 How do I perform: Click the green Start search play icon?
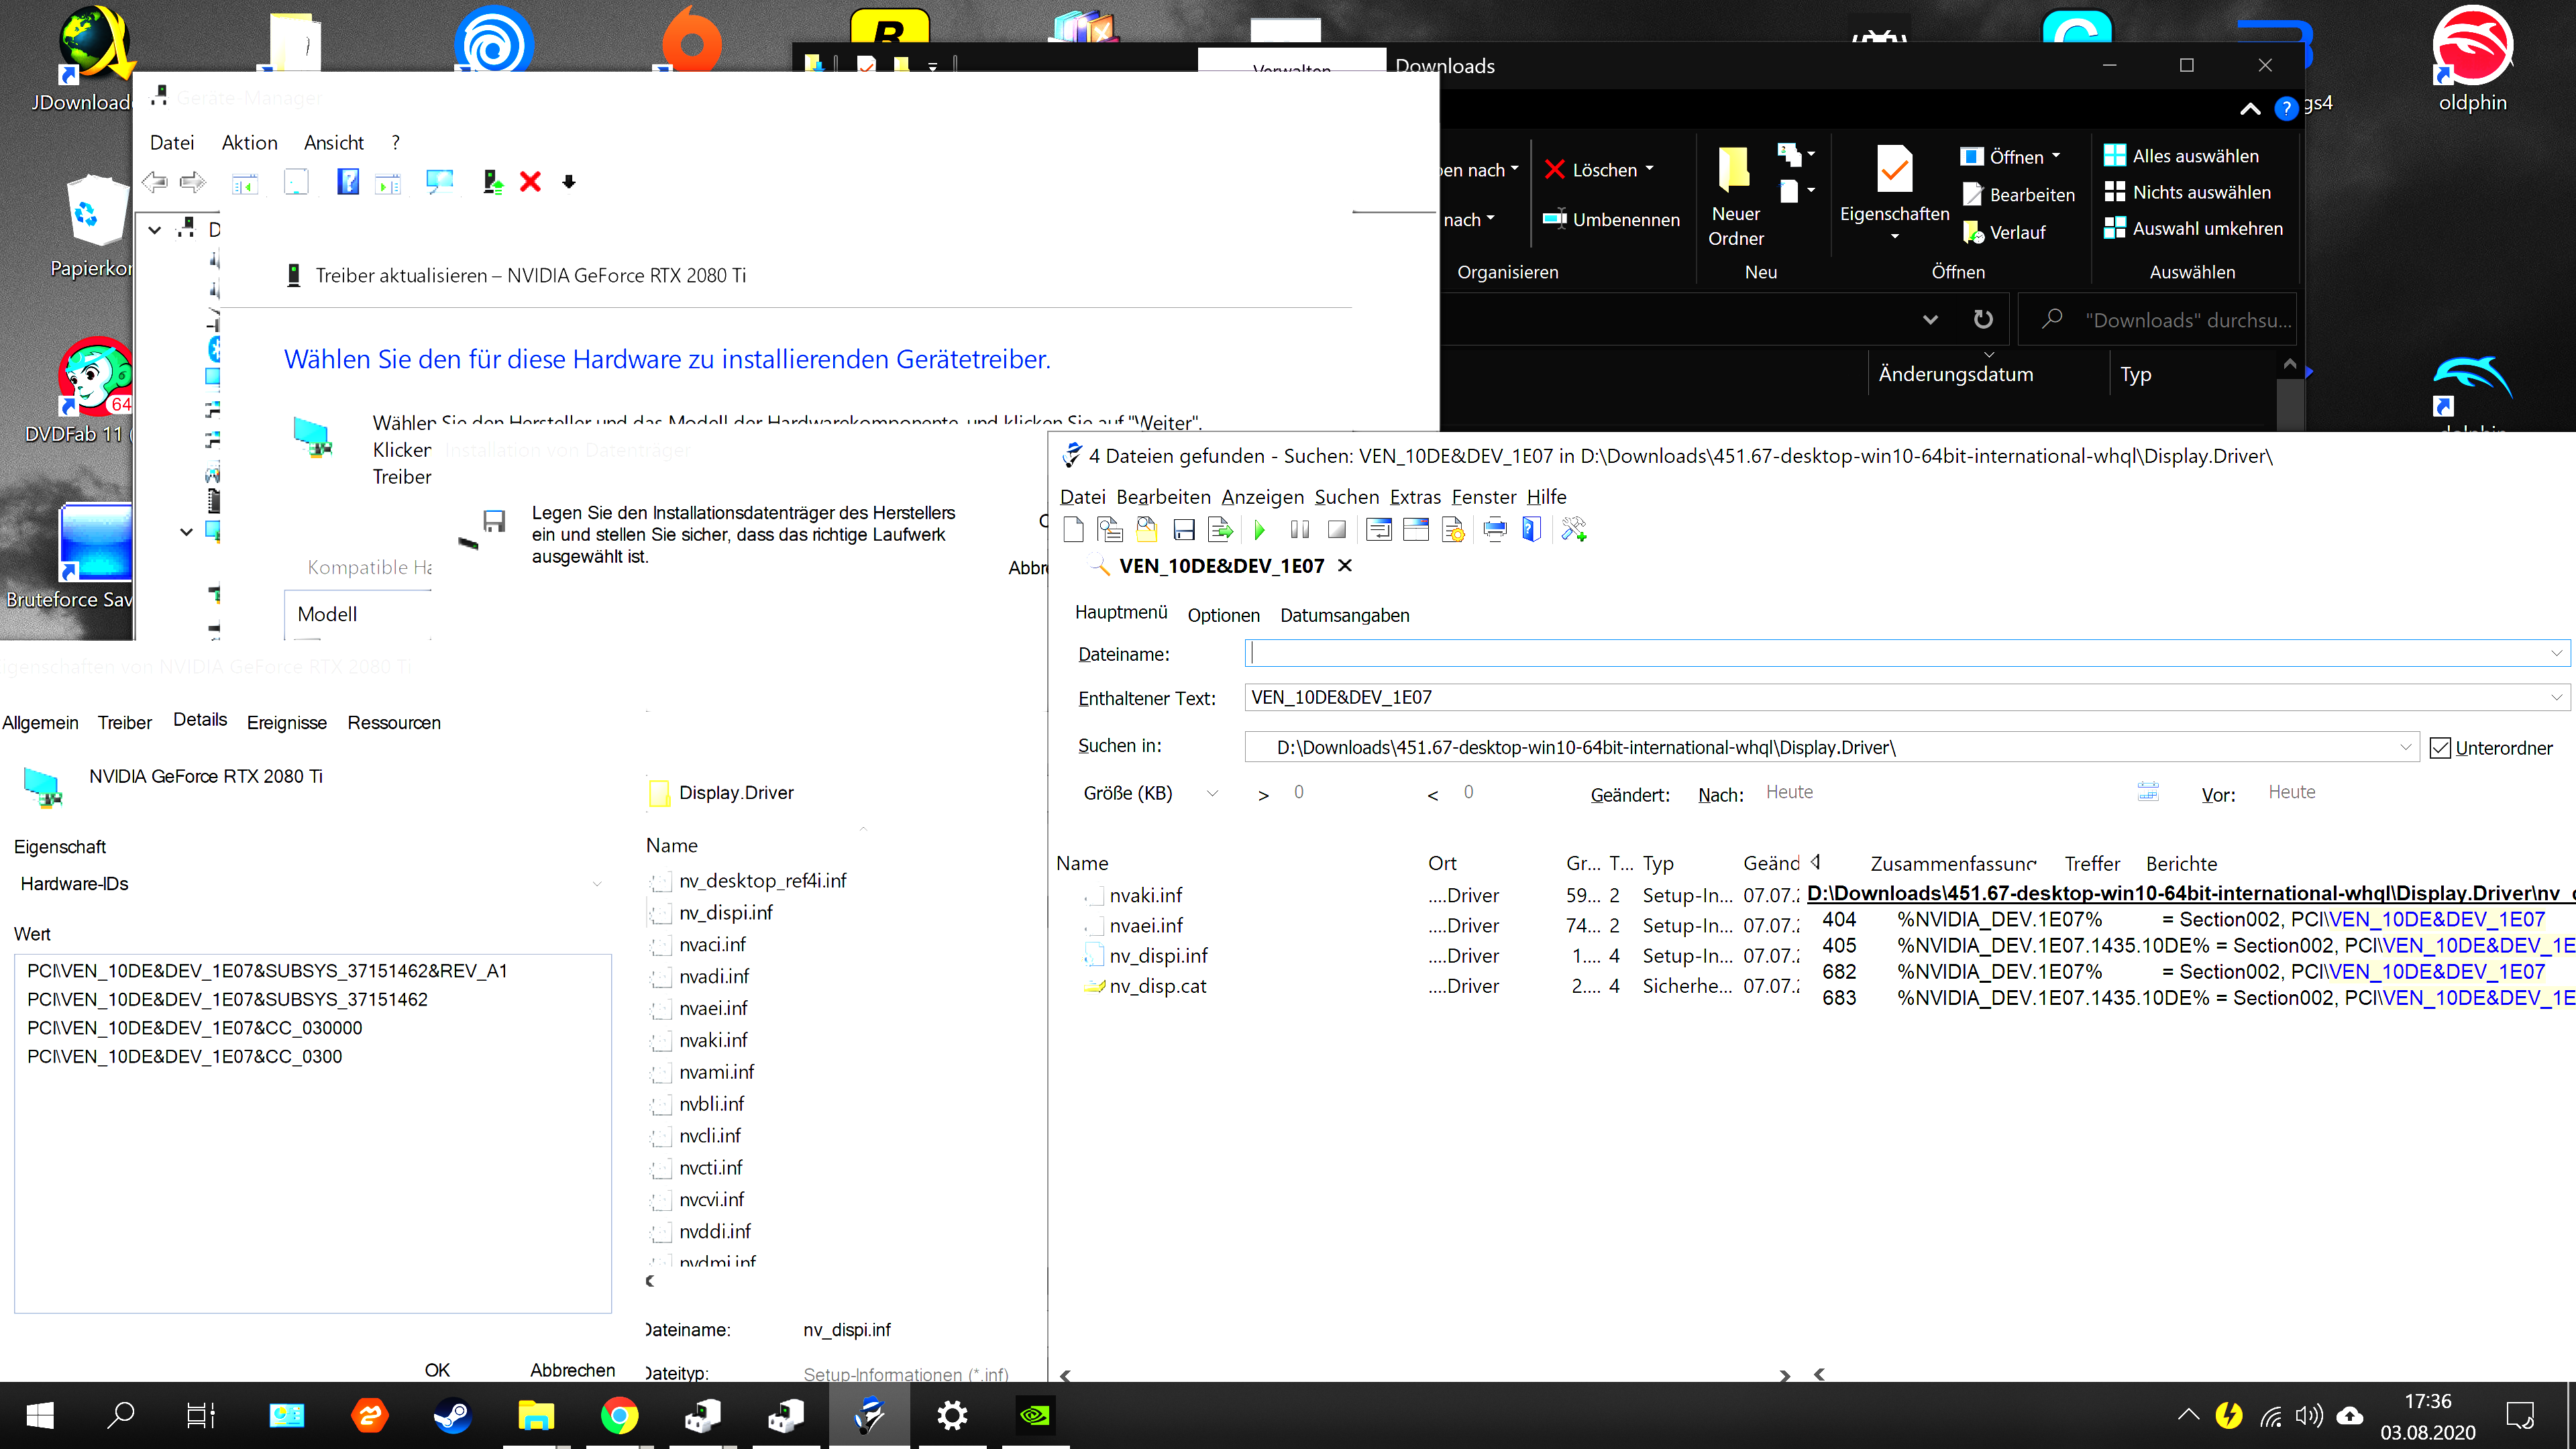pyautogui.click(x=1259, y=530)
